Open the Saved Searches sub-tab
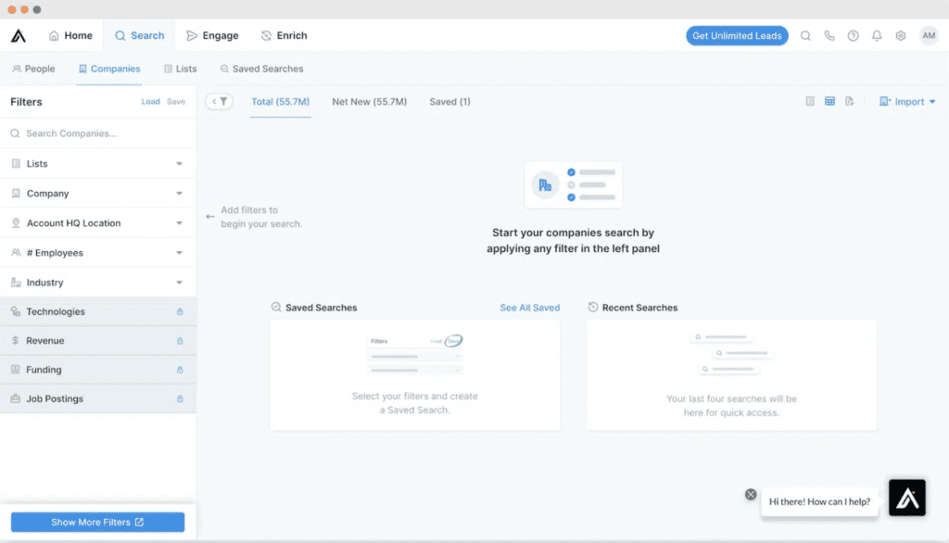The width and height of the screenshot is (949, 543). [261, 69]
